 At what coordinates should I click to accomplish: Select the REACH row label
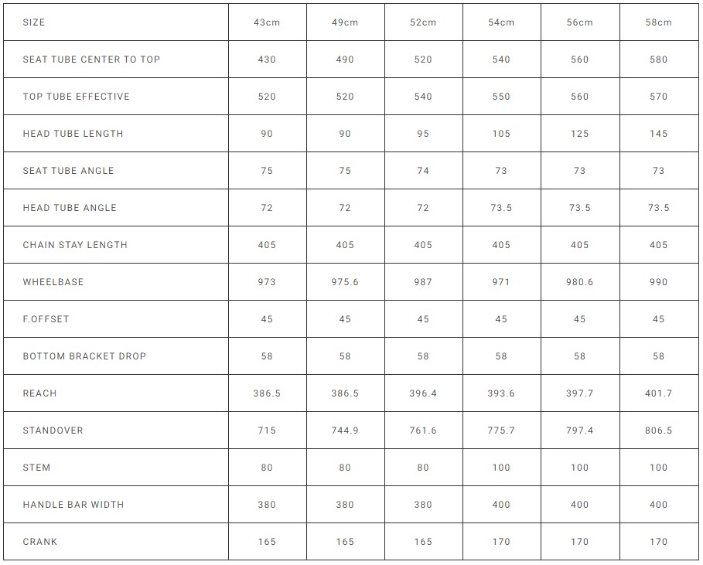coord(39,393)
